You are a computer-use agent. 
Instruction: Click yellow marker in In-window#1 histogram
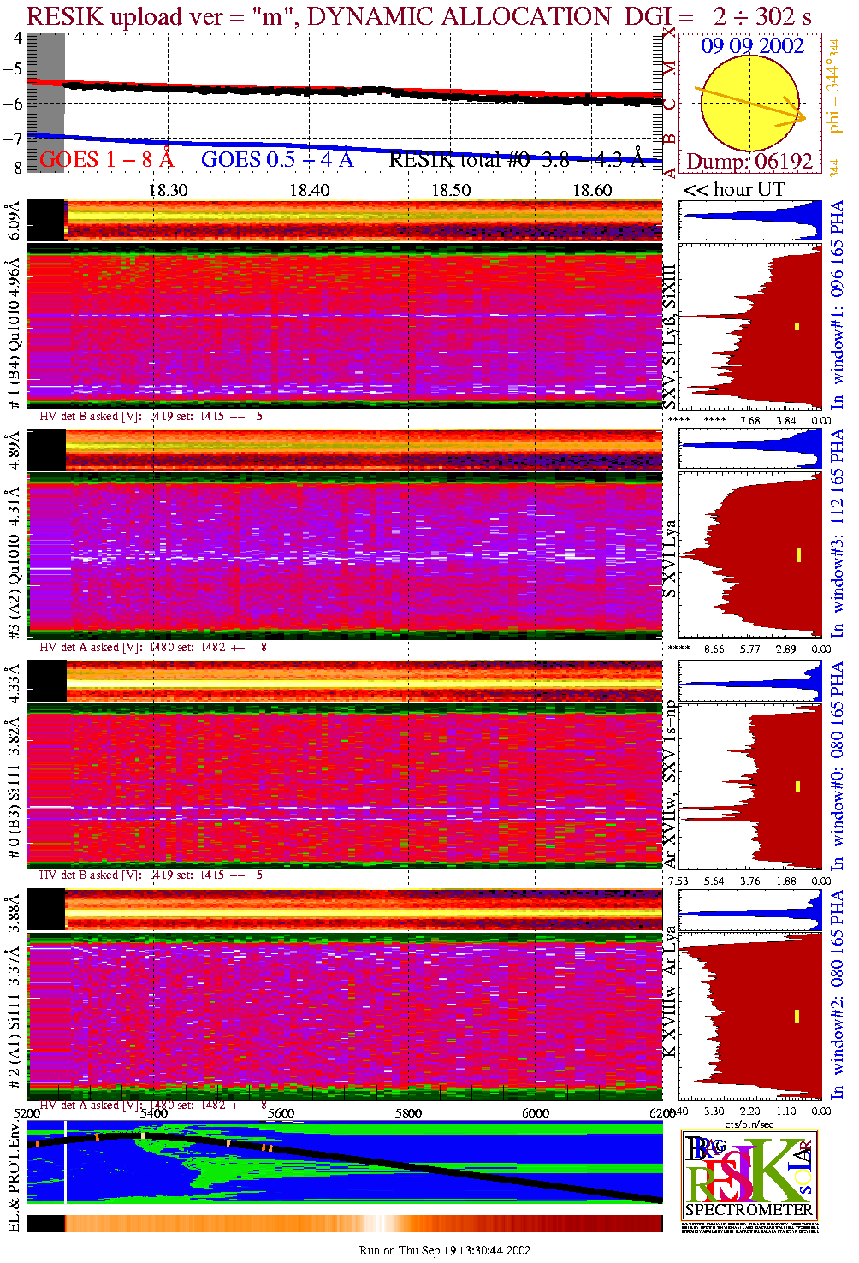797,326
